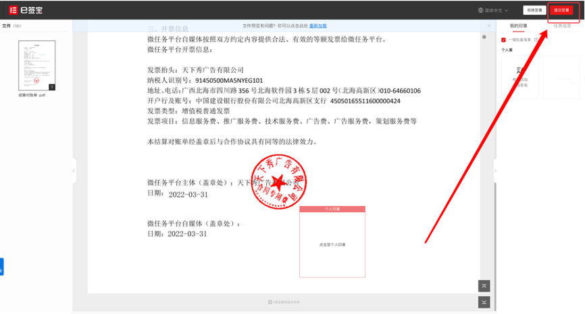Click the 微任务平台自媒体（盖章处） line
Screen dimensions: 585x314
tap(194, 224)
